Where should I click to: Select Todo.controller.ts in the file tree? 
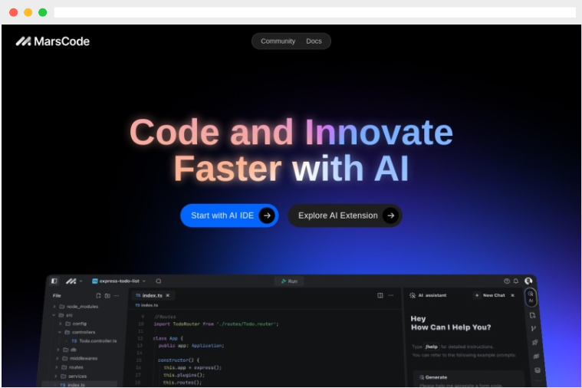(97, 340)
